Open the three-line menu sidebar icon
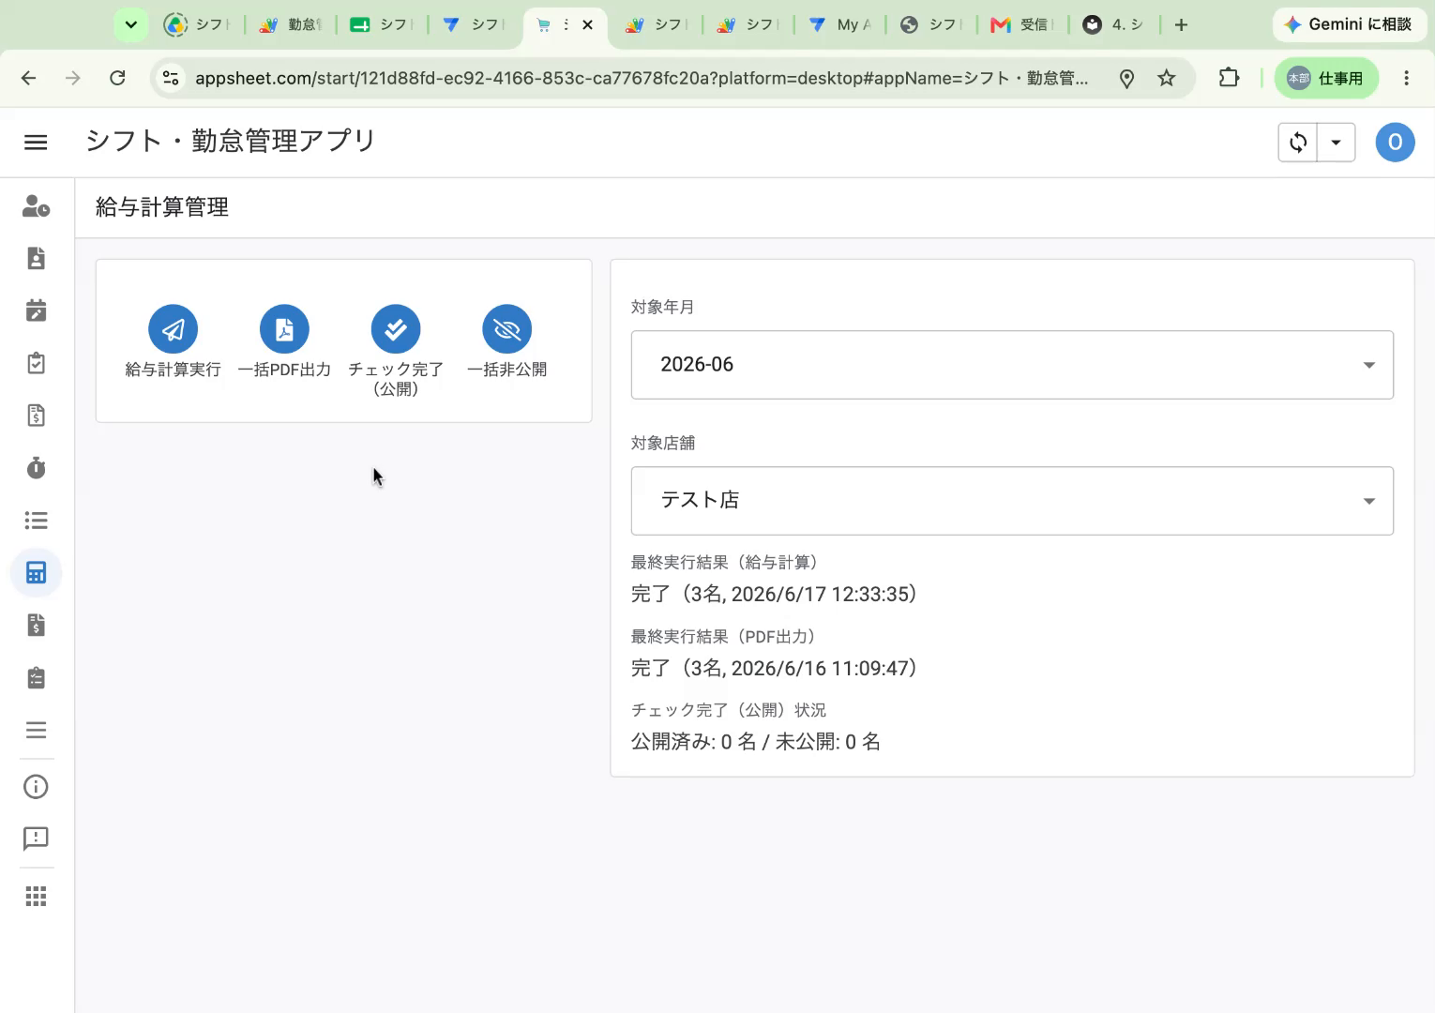 pyautogui.click(x=36, y=731)
